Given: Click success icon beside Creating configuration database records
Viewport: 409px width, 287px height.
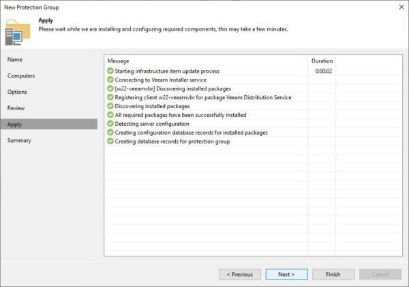Looking at the screenshot, I should coord(110,133).
